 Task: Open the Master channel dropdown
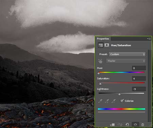[x=126, y=61]
